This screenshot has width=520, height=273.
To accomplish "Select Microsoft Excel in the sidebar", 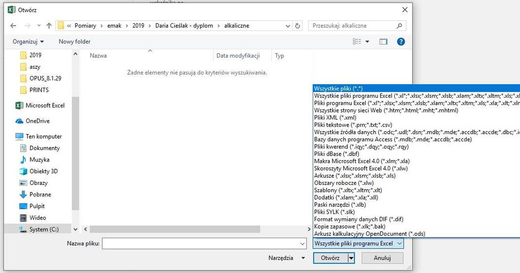I will point(40,105).
